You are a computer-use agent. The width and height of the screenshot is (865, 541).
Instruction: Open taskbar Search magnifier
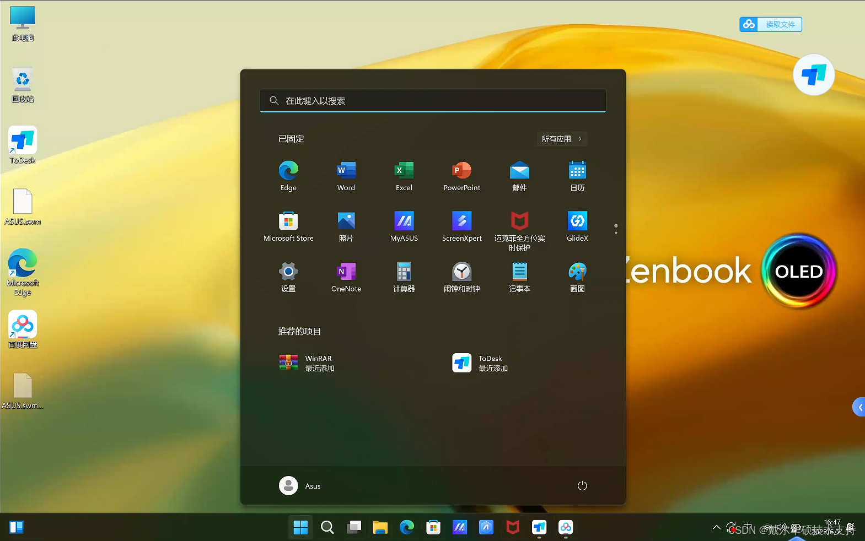[327, 527]
